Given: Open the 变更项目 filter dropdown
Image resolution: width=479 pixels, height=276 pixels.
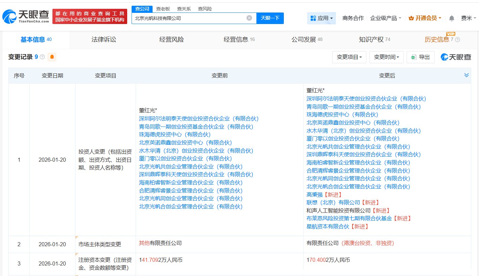Looking at the screenshot, I should (x=349, y=57).
